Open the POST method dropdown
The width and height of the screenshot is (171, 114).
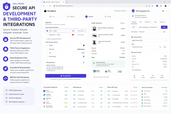134,27
